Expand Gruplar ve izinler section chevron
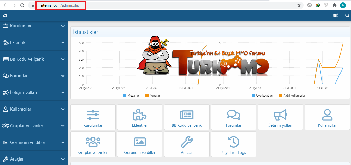Image resolution: width=351 pixels, height=165 pixels. click(63, 126)
